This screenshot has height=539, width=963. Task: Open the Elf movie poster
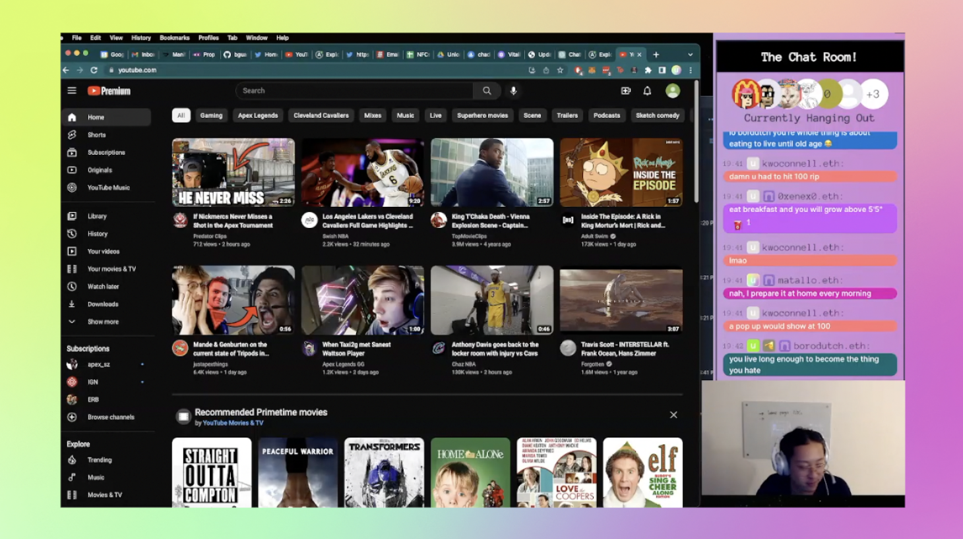[643, 472]
